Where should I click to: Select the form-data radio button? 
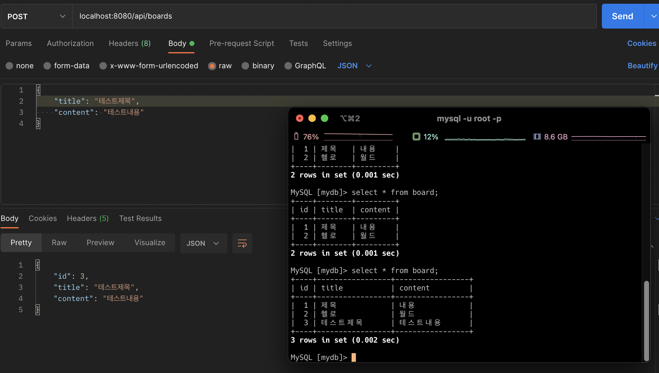click(47, 66)
